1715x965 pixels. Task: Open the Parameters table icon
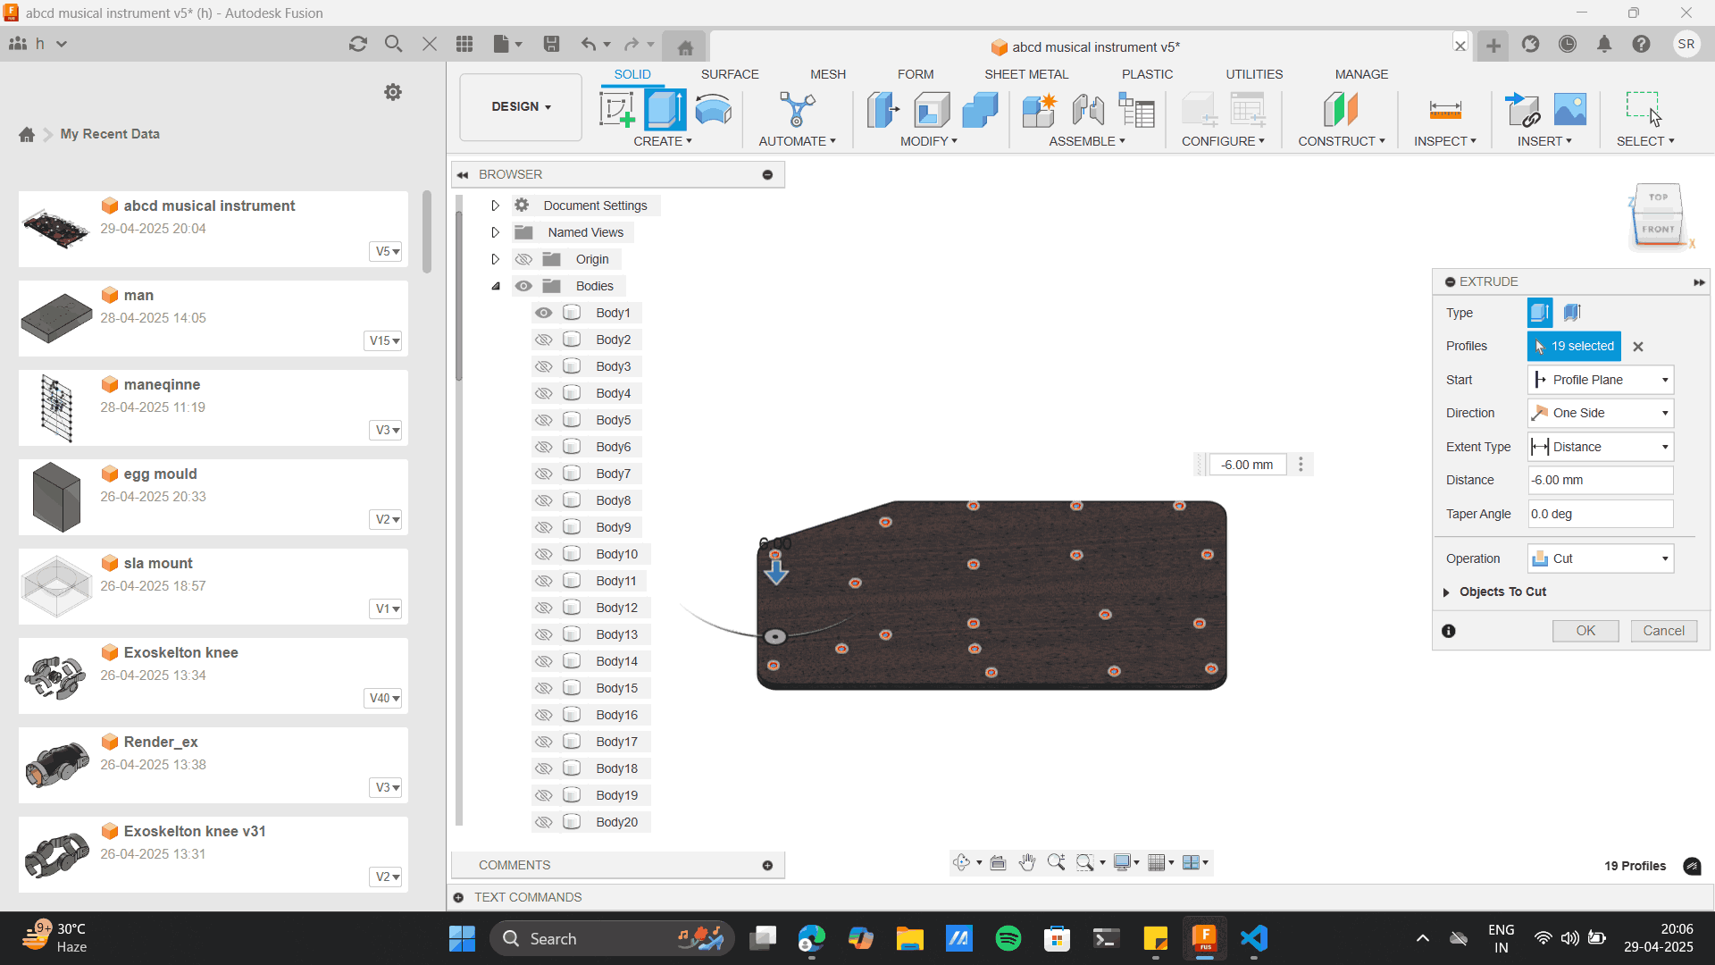[x=1136, y=110]
